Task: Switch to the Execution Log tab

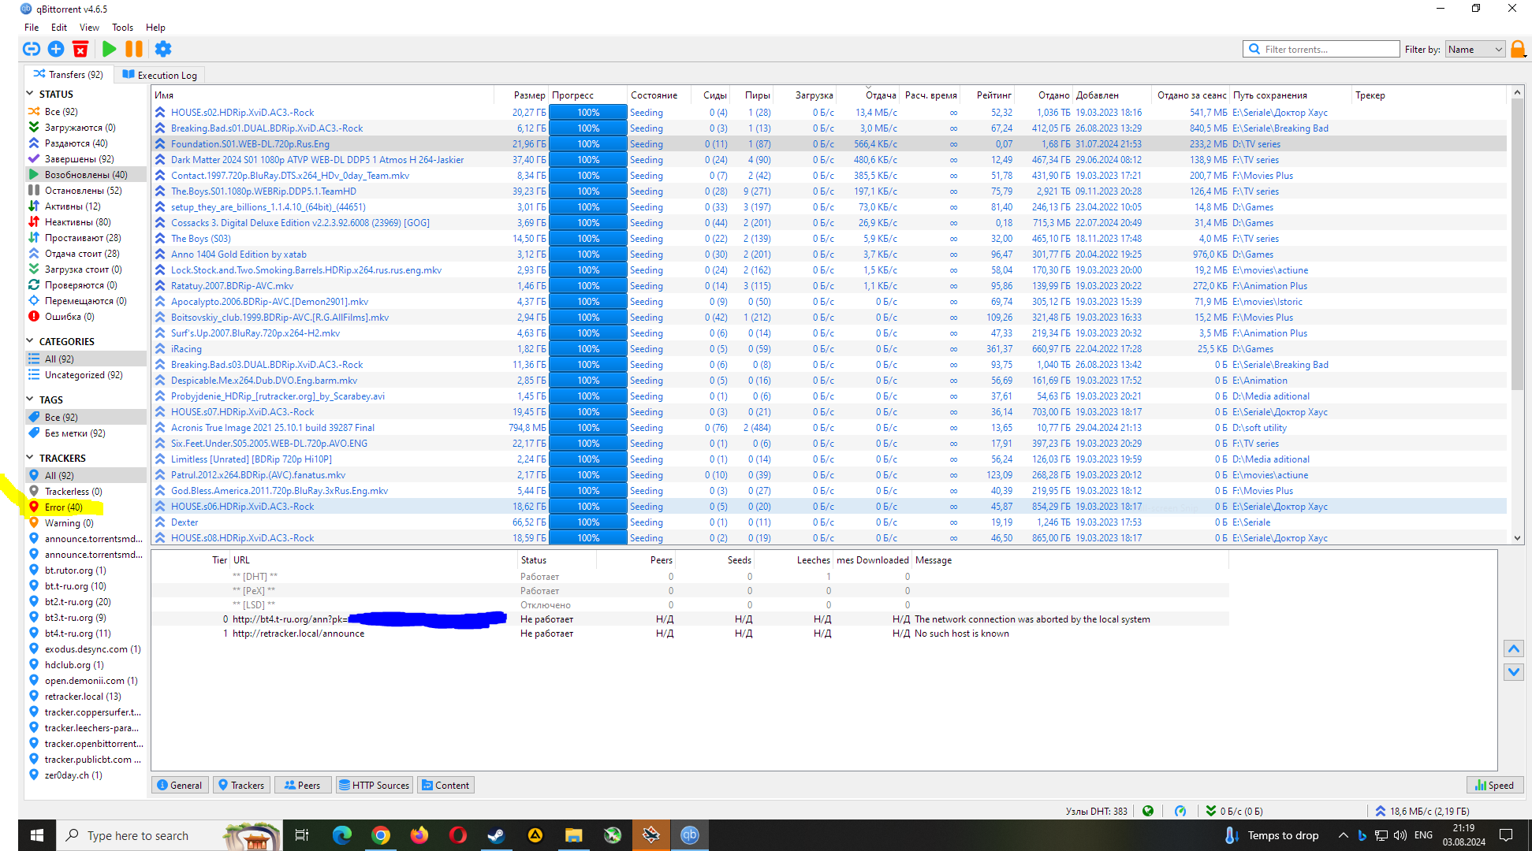Action: pos(160,75)
